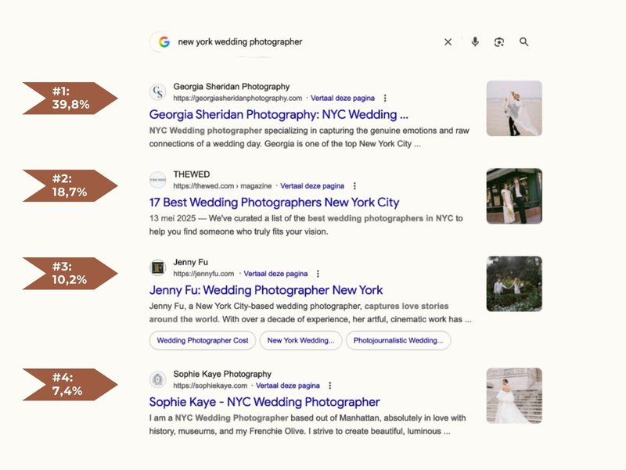Open more options for THEWED result

coord(354,186)
